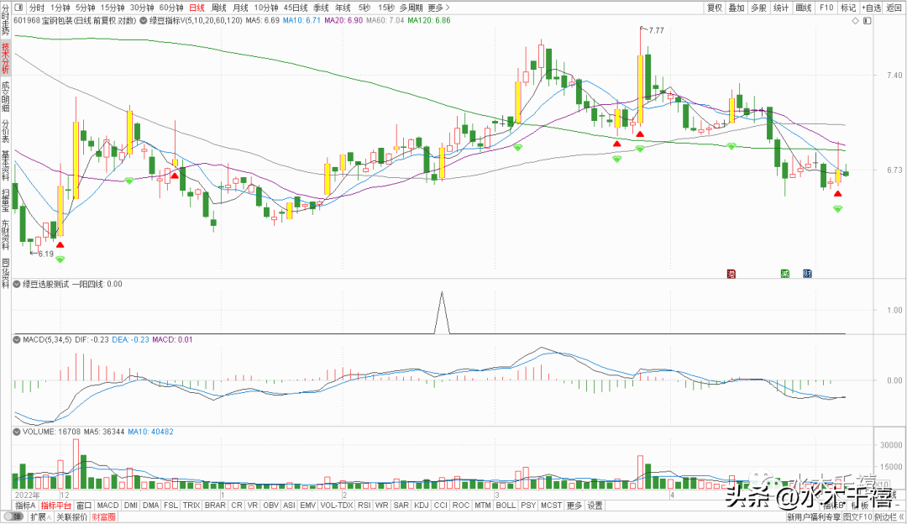Image resolution: width=907 pixels, height=524 pixels.
Task: Click the 复权 button
Action: 715,8
